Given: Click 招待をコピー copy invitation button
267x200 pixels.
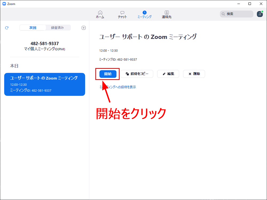Looking at the screenshot, I should click(137, 74).
